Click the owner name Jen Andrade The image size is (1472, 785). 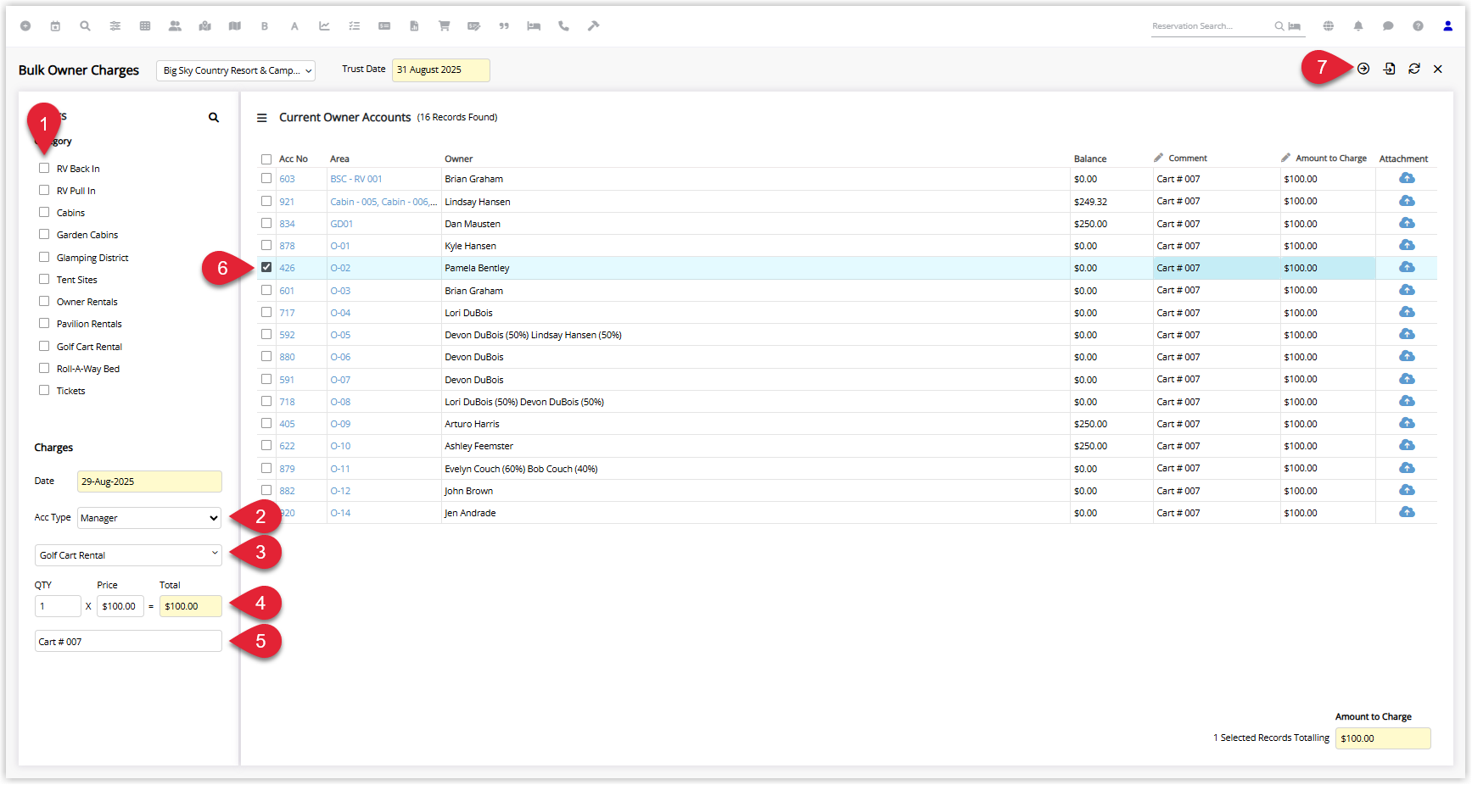coord(470,513)
